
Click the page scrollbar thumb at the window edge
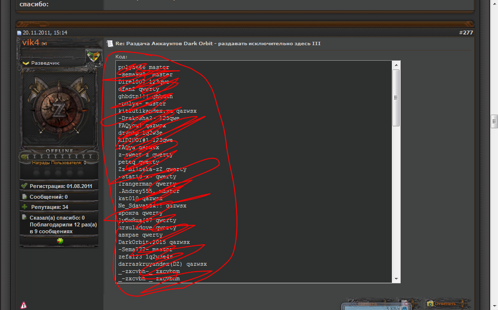pyautogui.click(x=494, y=121)
